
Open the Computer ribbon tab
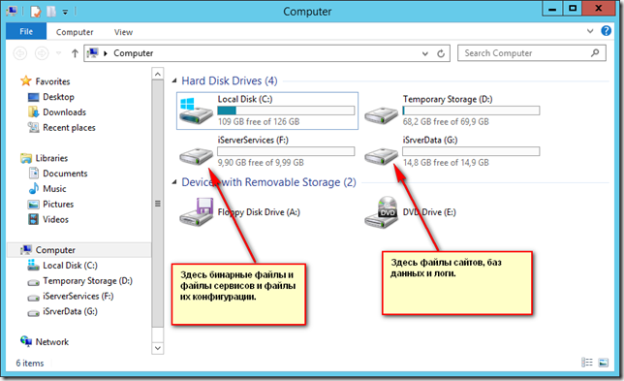pos(75,32)
